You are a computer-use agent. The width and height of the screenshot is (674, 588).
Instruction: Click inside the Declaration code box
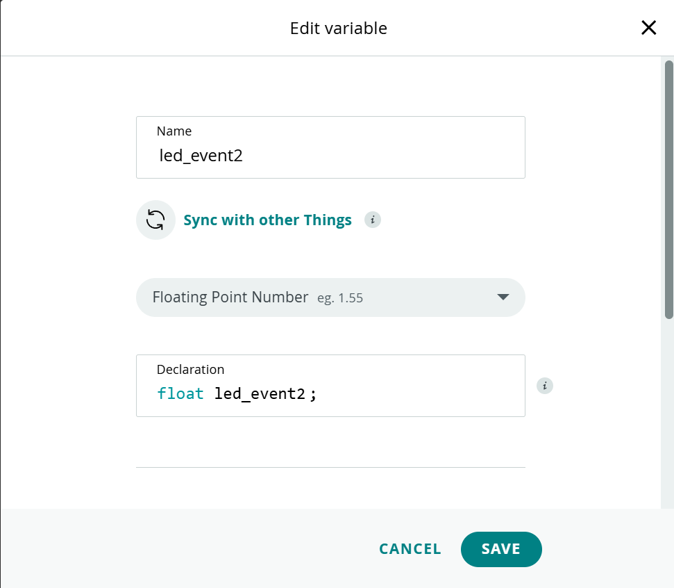[416, 394]
